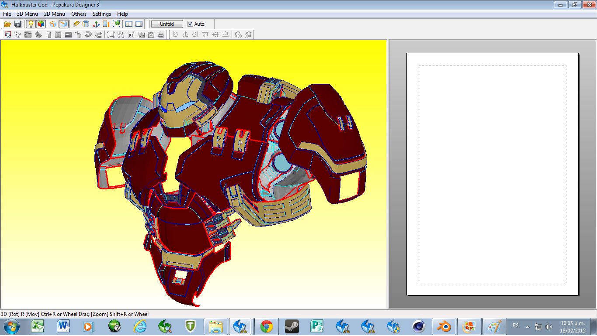This screenshot has width=597, height=336.
Task: Open Internet Explorer from the taskbar
Action: point(140,326)
